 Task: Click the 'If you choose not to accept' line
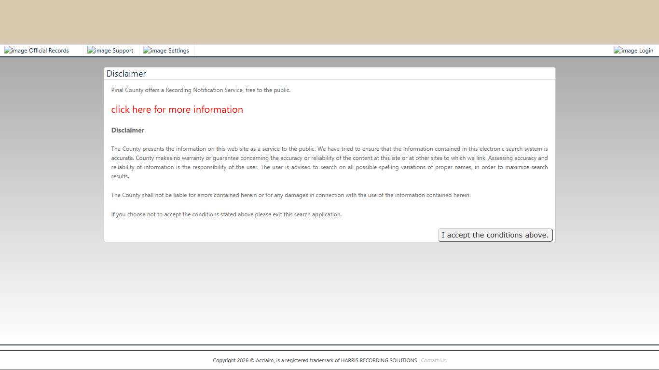point(226,214)
